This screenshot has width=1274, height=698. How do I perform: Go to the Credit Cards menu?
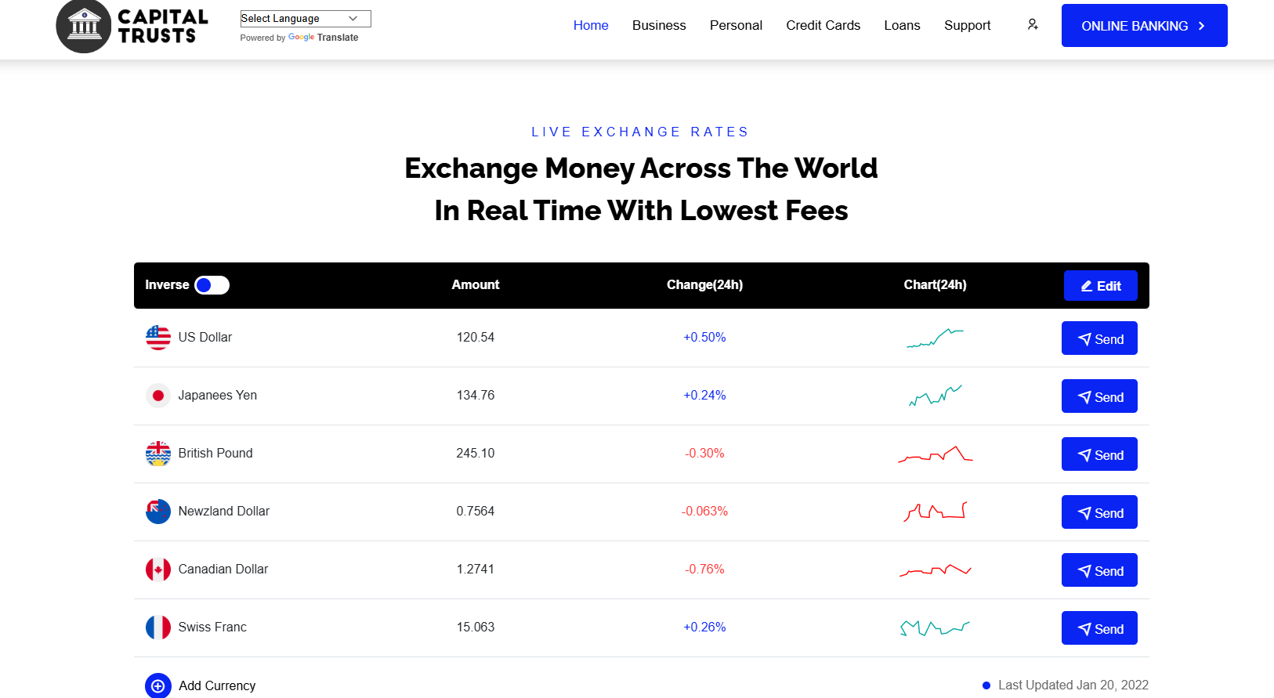click(x=823, y=25)
